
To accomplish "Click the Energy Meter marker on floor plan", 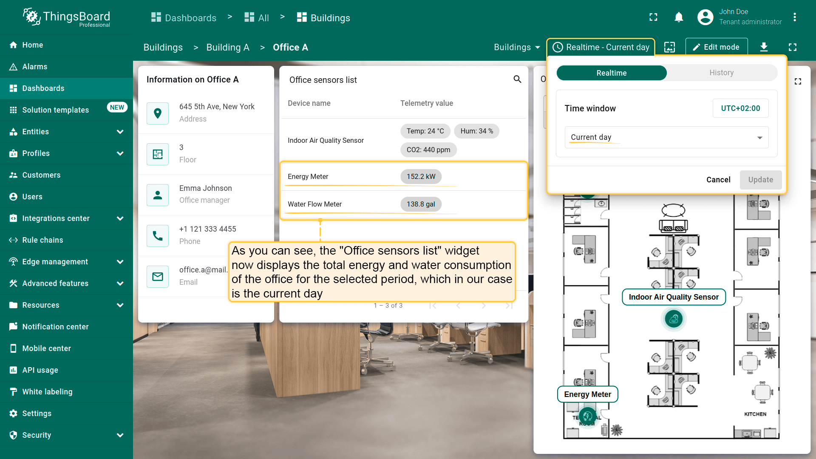I will 588,416.
